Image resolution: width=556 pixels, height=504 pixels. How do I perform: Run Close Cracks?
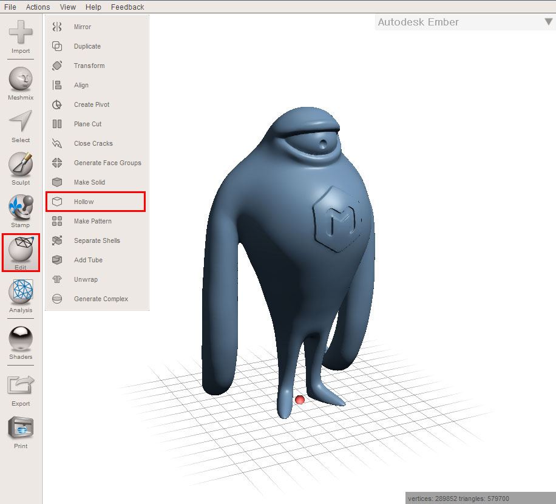pos(97,144)
